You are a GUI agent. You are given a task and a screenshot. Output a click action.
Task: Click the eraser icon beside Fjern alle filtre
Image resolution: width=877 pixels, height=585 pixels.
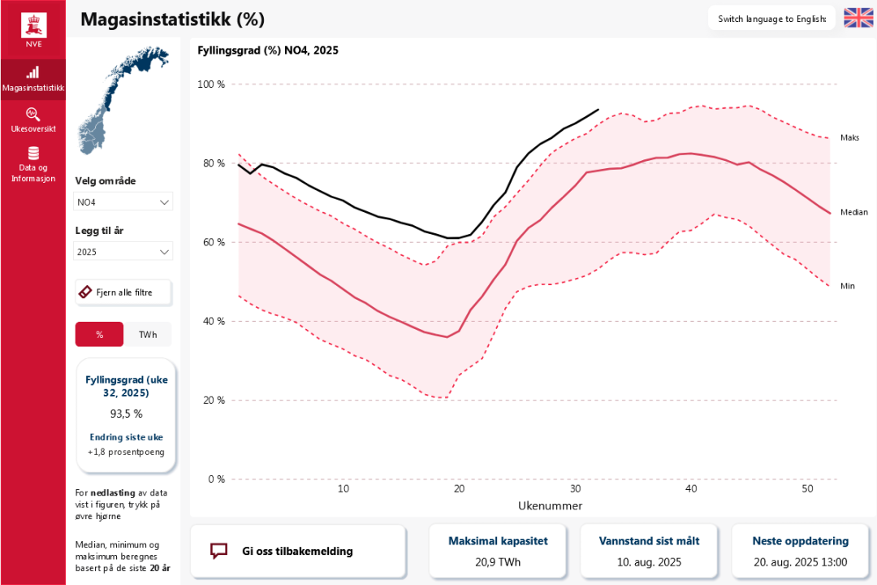click(x=85, y=292)
